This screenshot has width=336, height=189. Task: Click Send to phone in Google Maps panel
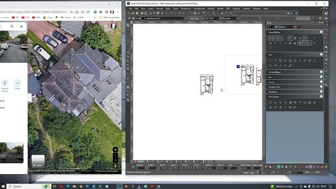5,86
